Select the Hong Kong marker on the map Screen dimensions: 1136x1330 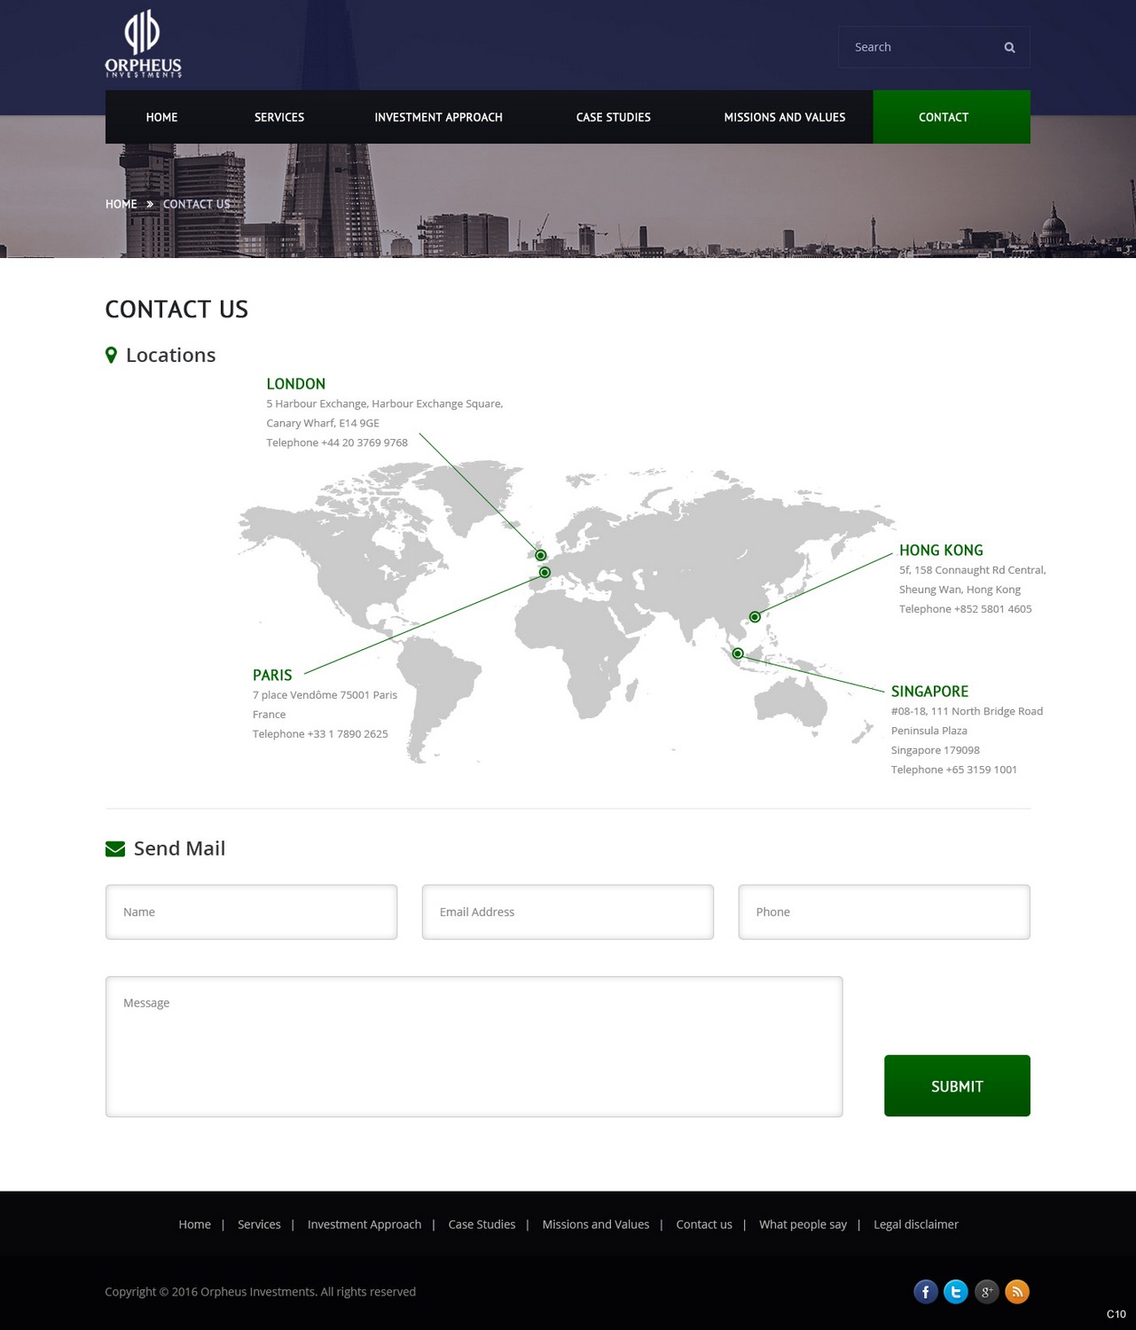click(x=754, y=616)
